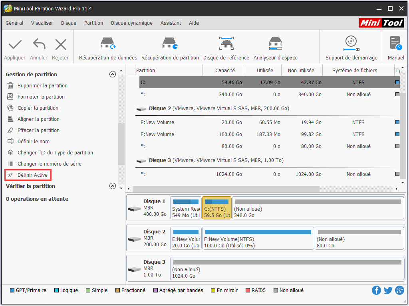Open the Visualiser menu
This screenshot has width=409, height=306.
[x=42, y=23]
